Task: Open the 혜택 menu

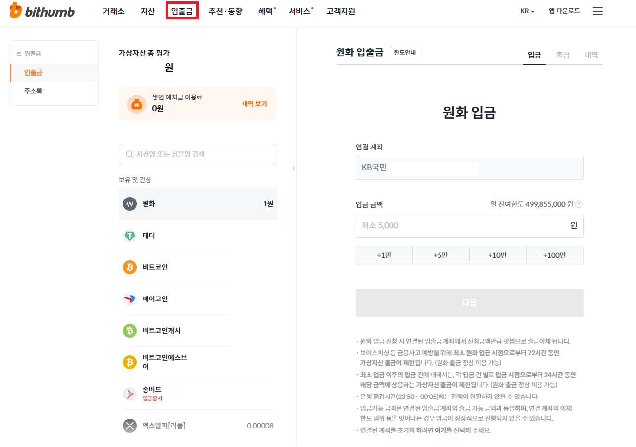Action: coord(266,11)
